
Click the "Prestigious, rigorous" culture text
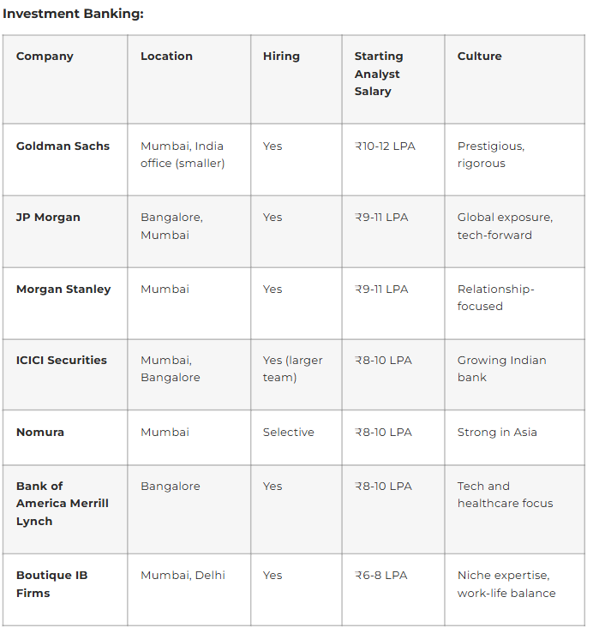click(490, 155)
